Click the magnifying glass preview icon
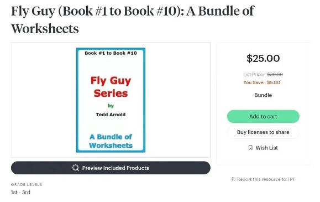The width and height of the screenshot is (320, 202). (x=76, y=168)
